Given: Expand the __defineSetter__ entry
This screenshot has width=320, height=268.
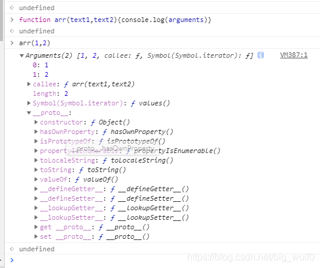Looking at the screenshot, I should (x=36, y=198).
